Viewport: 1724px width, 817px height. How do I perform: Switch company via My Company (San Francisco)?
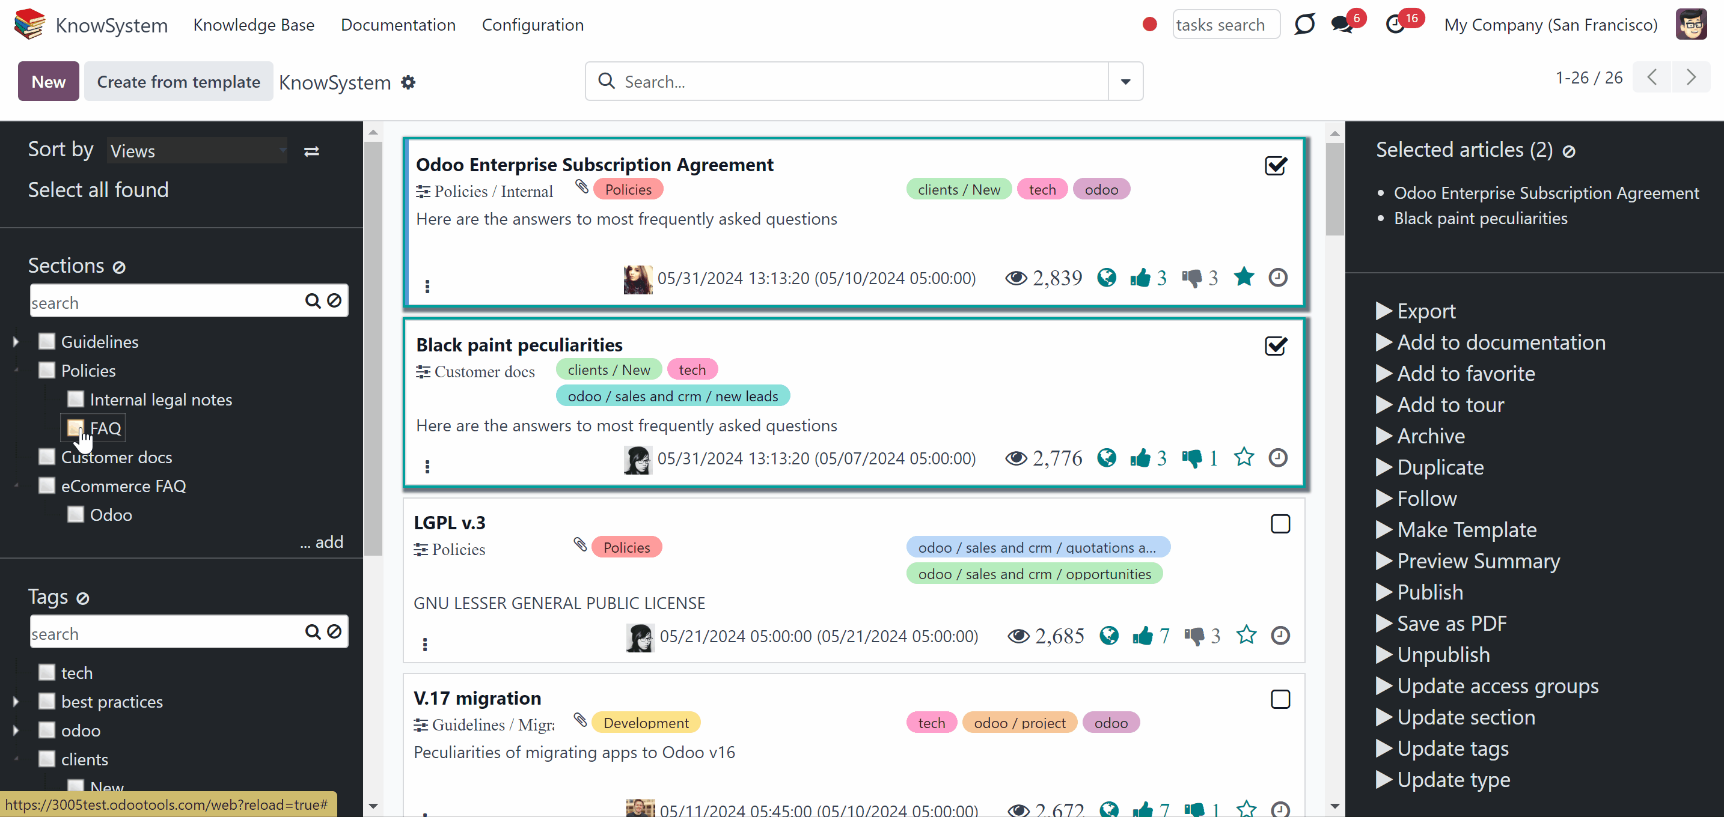1551,25
